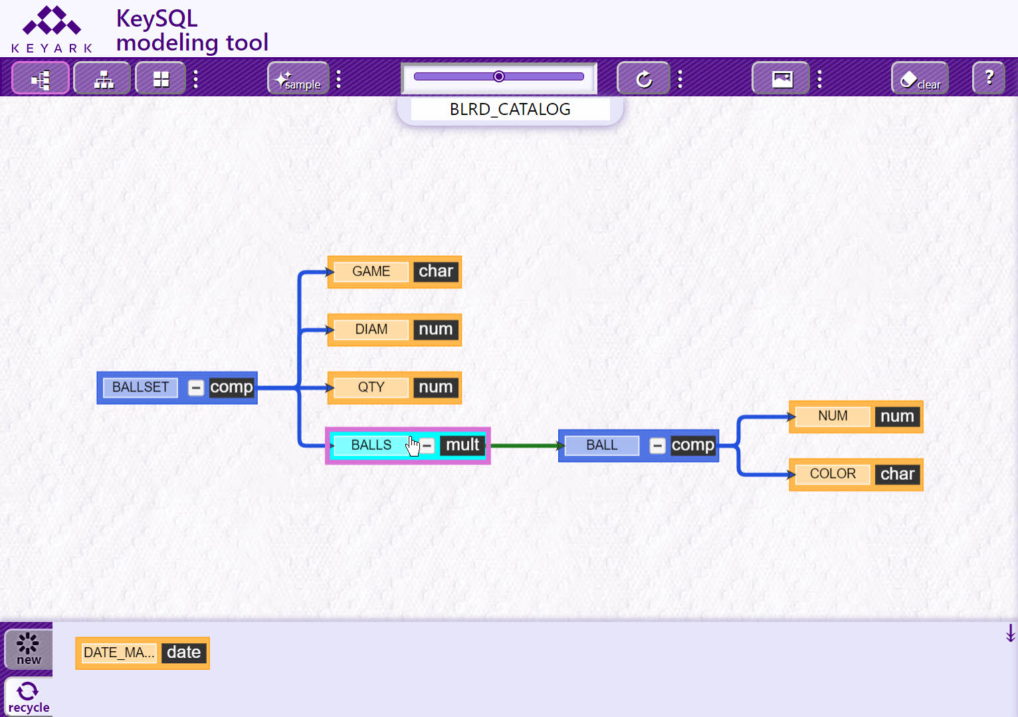1018x717 pixels.
Task: Click the num type tag of NUM
Action: 898,417
